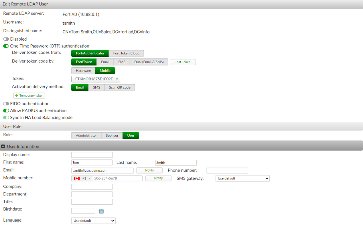This screenshot has width=363, height=225.
Task: Click the username tsmith text
Action: pyautogui.click(x=69, y=23)
